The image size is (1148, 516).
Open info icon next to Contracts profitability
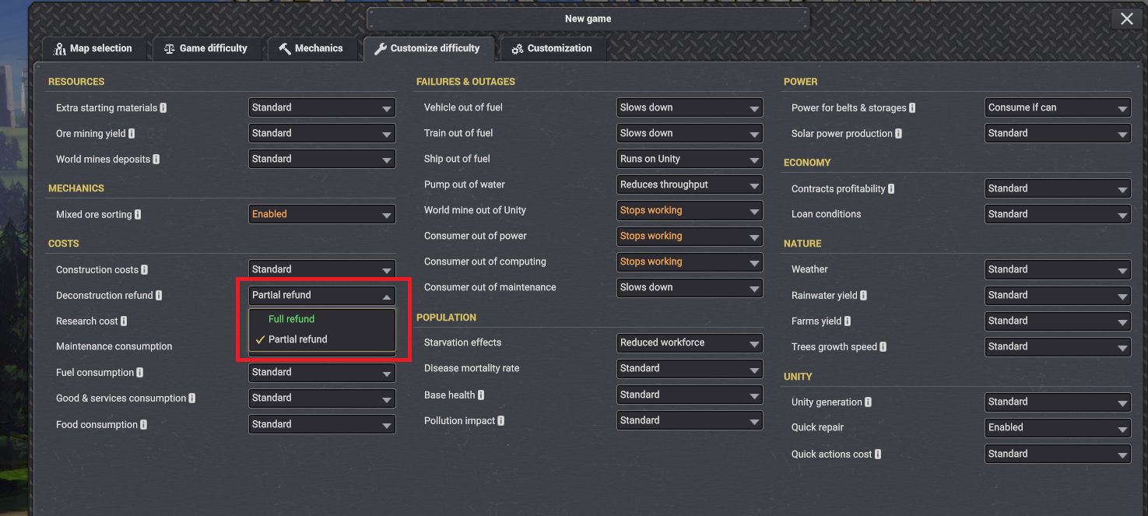[892, 189]
